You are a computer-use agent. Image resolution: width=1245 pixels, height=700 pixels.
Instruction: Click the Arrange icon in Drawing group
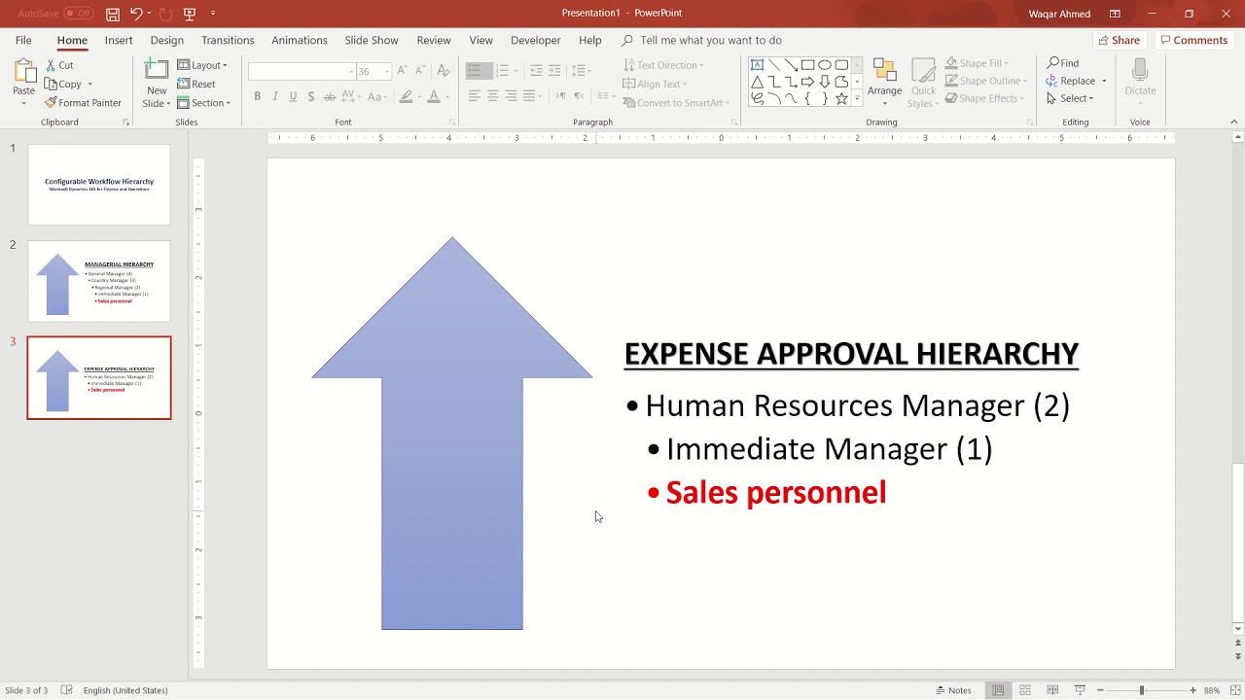point(884,82)
